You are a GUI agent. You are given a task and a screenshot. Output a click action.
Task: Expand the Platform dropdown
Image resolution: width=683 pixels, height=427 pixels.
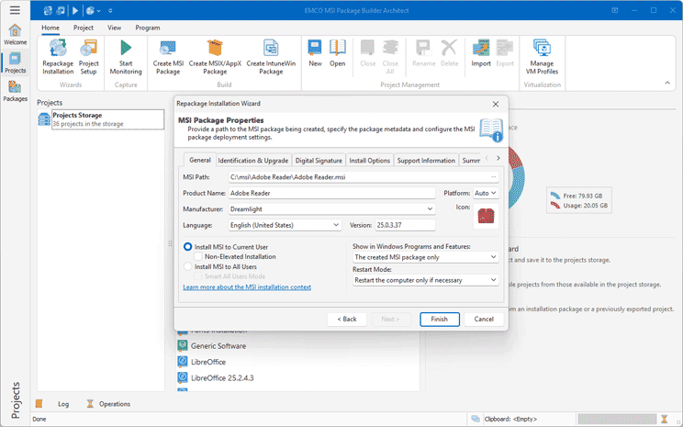[485, 193]
